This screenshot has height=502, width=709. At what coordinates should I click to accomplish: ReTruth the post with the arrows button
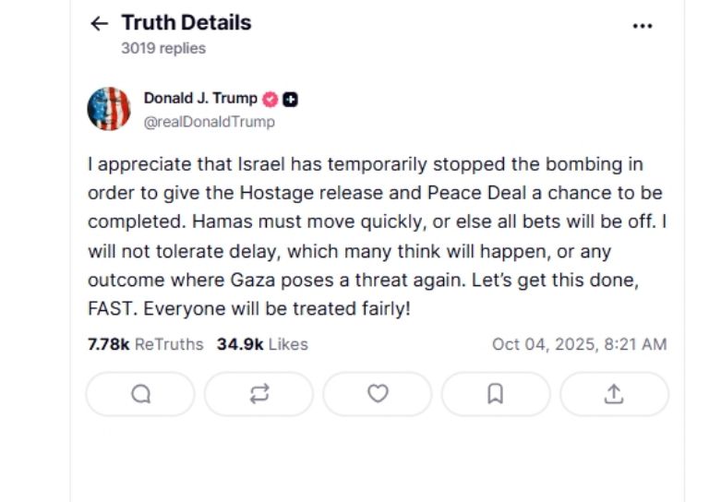pos(258,394)
